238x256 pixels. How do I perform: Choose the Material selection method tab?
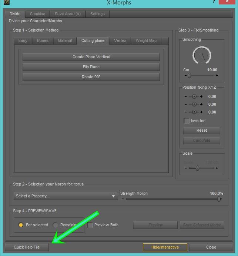[x=65, y=41]
